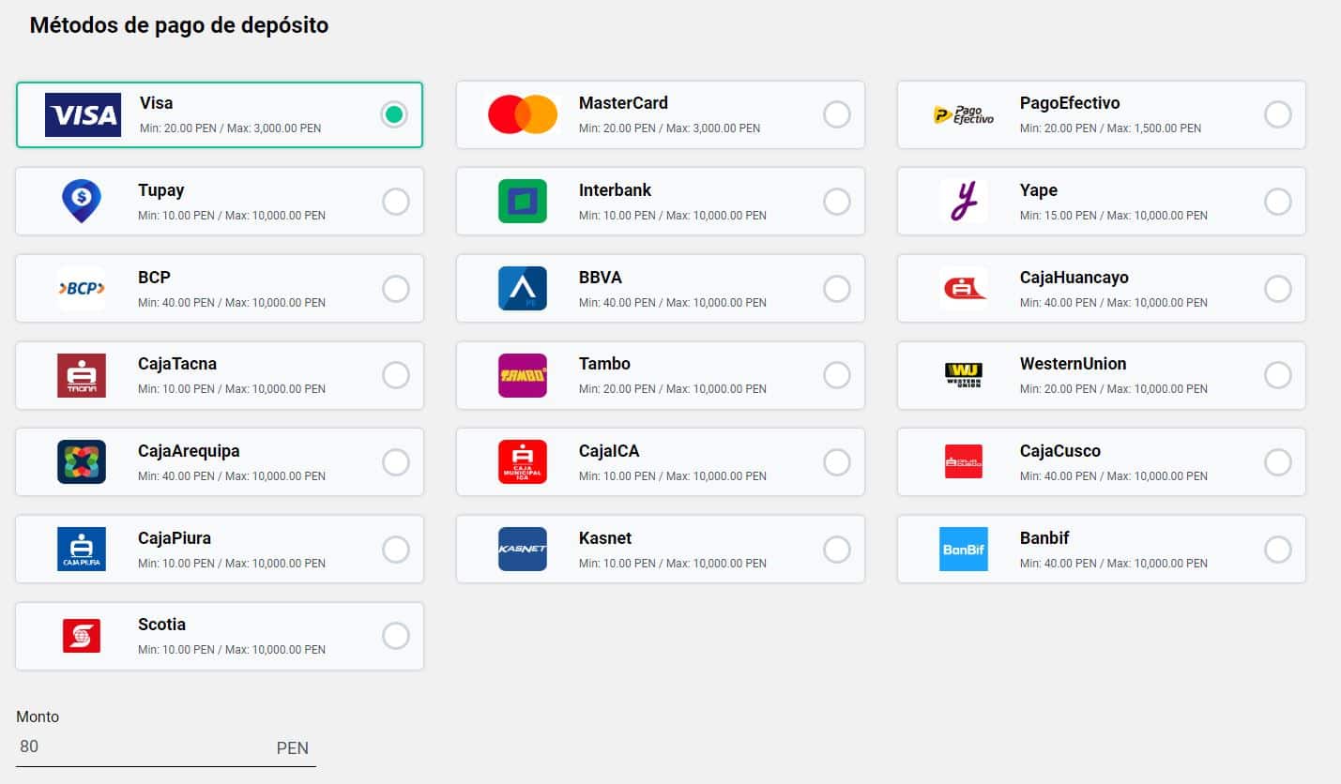Choose Interbank radio button
1341x784 pixels.
click(837, 202)
